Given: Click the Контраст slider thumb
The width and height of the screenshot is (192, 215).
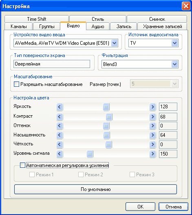Looking at the screenshot, I should 109,117.
